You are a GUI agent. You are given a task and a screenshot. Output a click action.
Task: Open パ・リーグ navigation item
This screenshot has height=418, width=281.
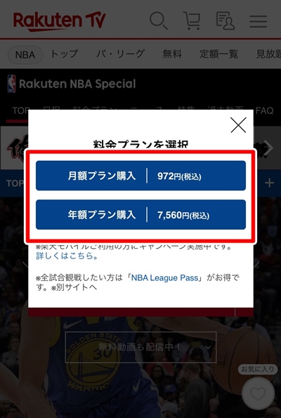pos(121,54)
